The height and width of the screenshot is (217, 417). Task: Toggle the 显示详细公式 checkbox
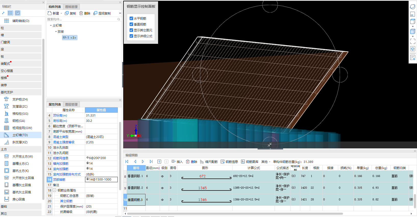131,36
